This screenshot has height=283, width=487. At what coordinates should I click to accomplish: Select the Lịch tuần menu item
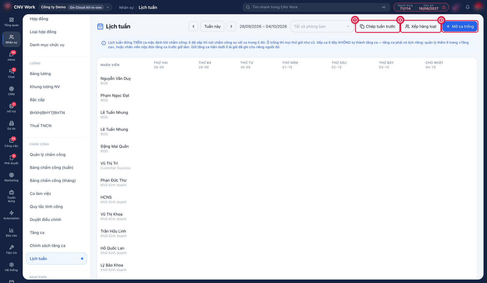[x=57, y=259]
